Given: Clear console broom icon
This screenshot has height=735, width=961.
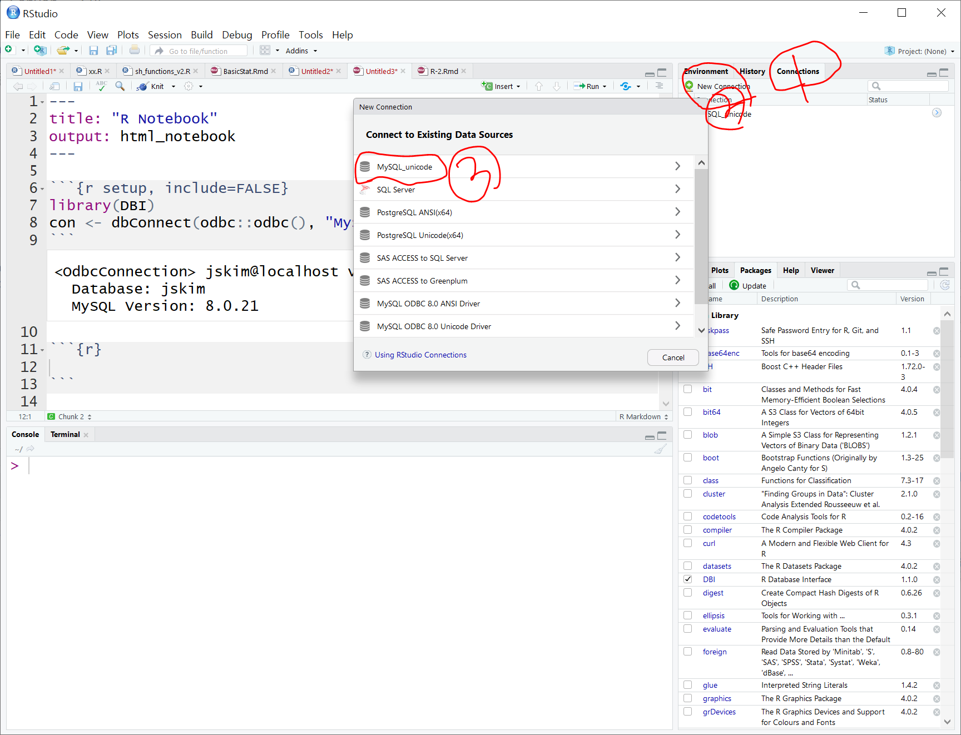Looking at the screenshot, I should pyautogui.click(x=661, y=449).
